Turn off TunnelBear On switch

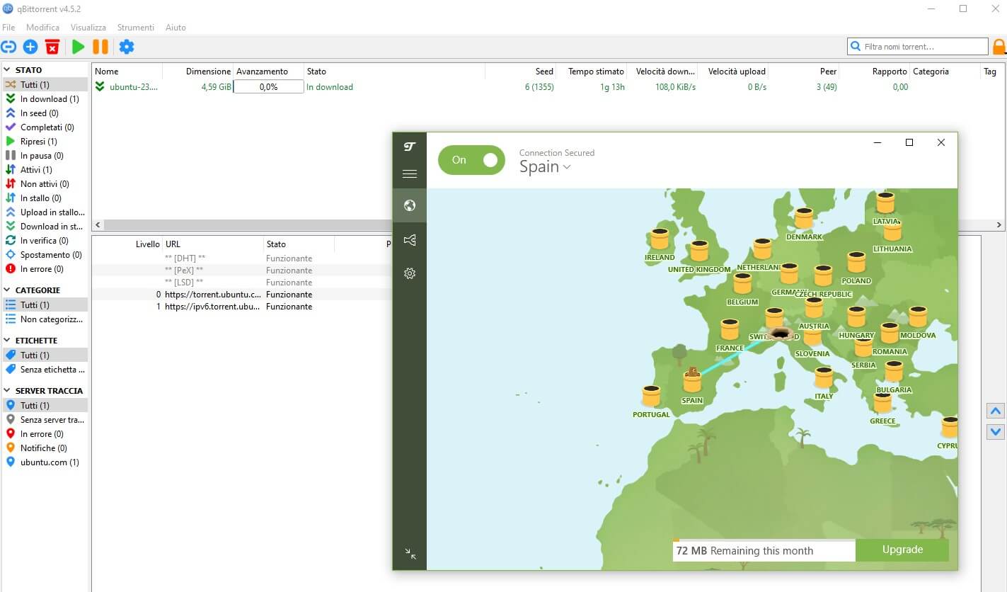pyautogui.click(x=472, y=160)
